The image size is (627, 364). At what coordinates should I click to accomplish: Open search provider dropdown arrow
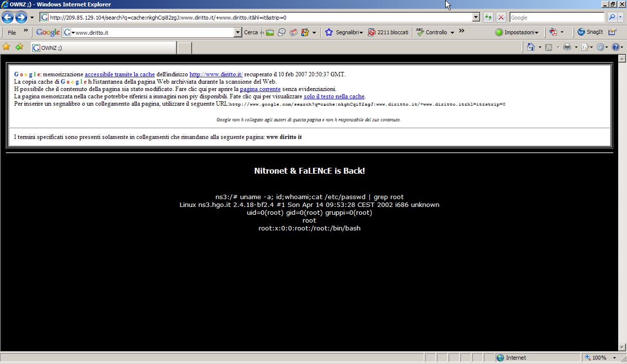pos(621,18)
